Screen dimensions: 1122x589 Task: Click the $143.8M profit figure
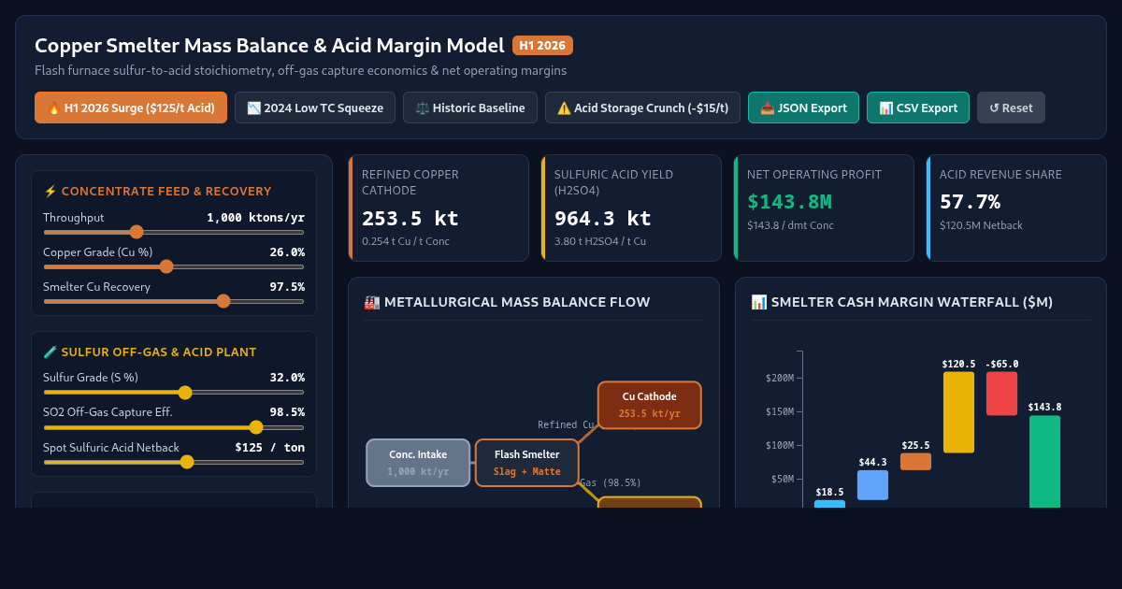[790, 201]
